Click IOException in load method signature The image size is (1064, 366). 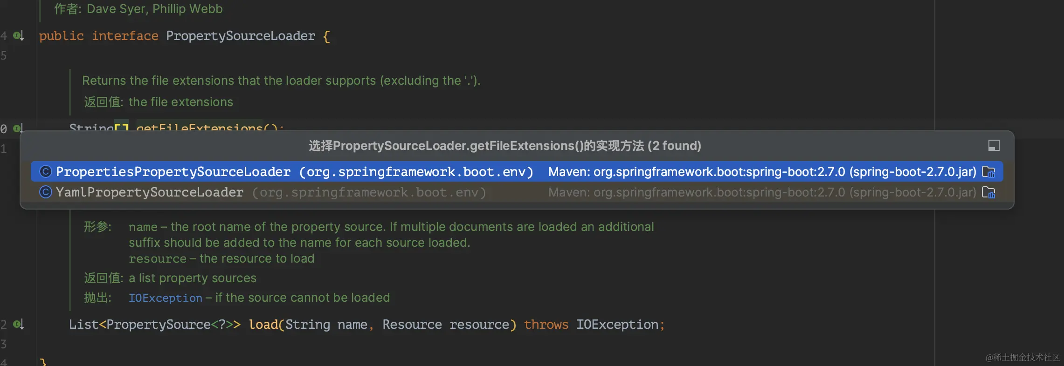pos(617,325)
